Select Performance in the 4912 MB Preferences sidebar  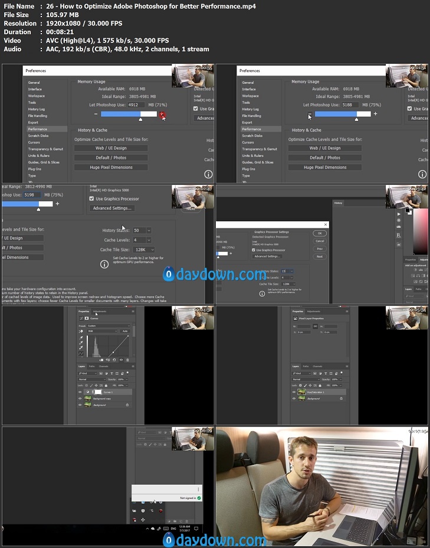click(x=47, y=129)
